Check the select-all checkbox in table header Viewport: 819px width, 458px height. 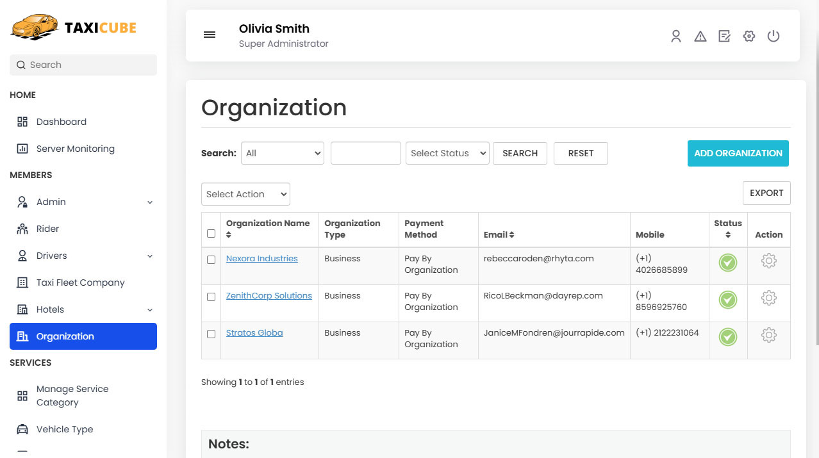tap(211, 234)
